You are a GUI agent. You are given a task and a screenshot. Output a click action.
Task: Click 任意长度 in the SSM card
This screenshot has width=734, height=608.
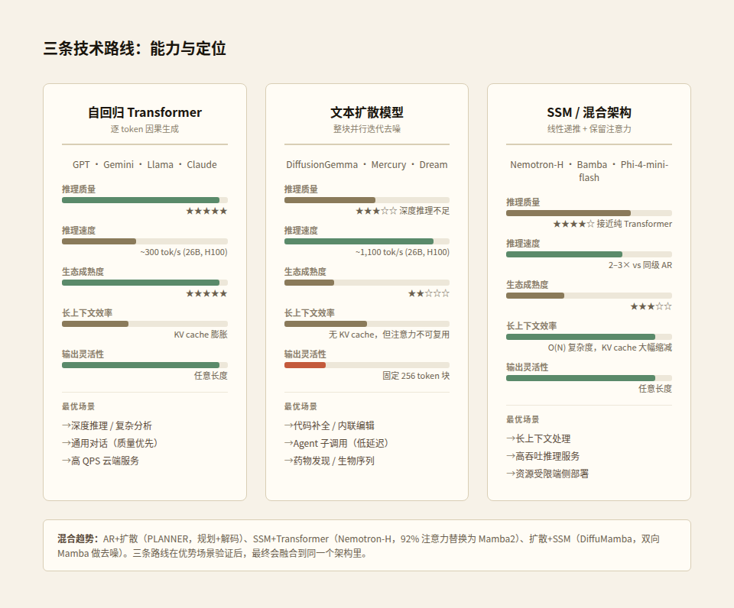point(655,389)
